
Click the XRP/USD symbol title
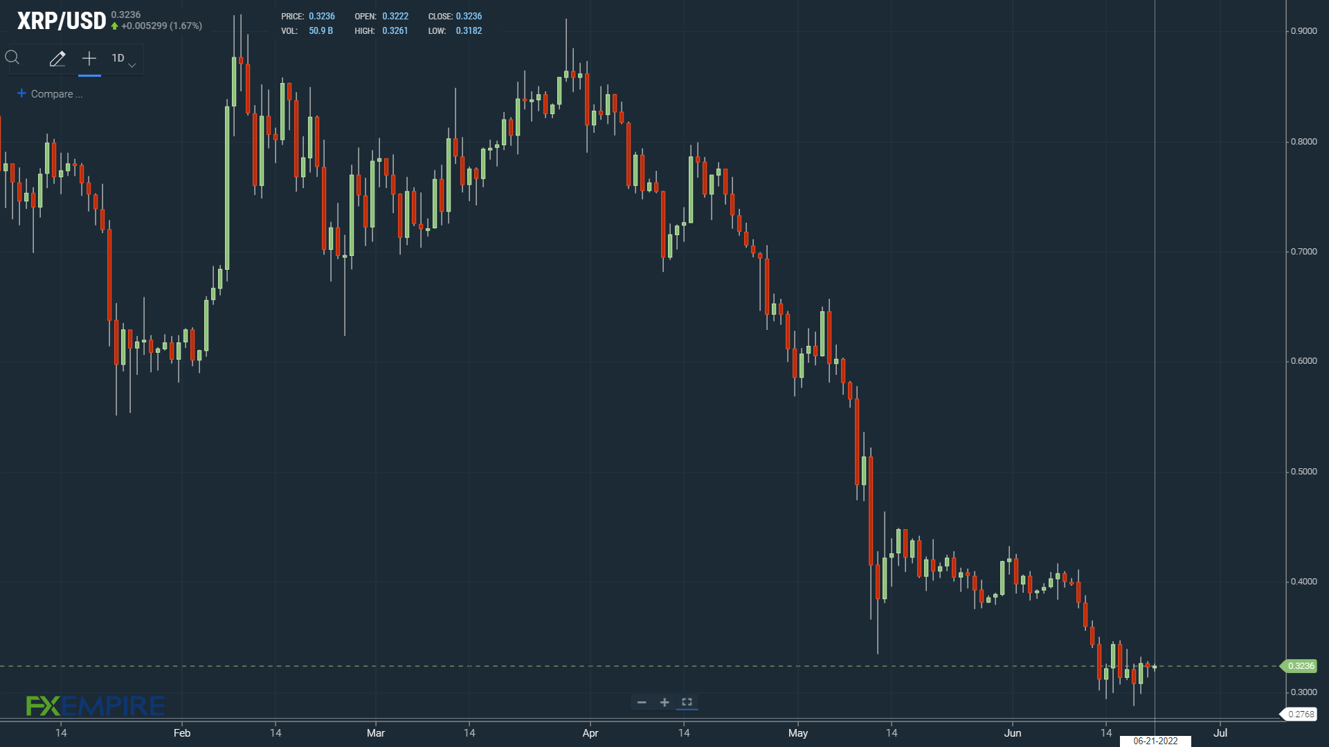(62, 21)
